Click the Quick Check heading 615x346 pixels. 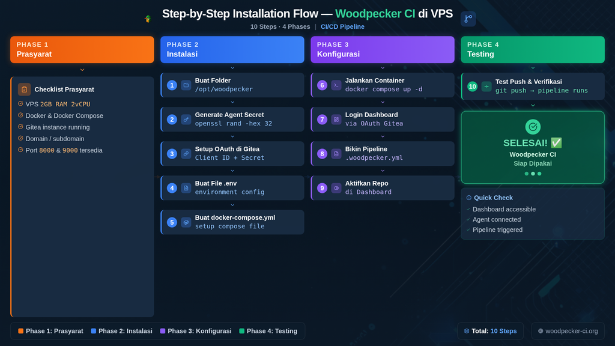(x=493, y=198)
